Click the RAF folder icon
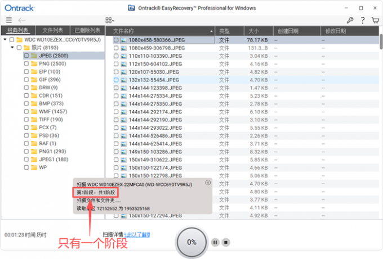The width and height of the screenshot is (383, 259). [x=34, y=143]
